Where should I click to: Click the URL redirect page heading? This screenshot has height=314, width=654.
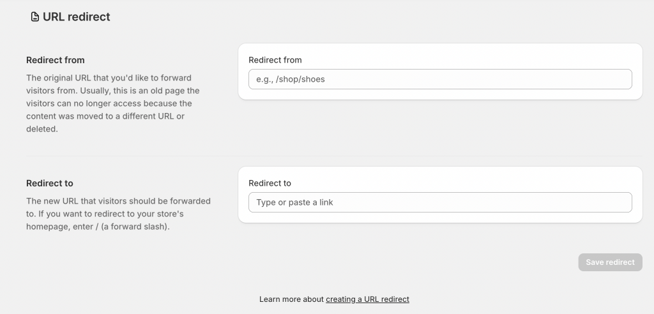point(77,17)
